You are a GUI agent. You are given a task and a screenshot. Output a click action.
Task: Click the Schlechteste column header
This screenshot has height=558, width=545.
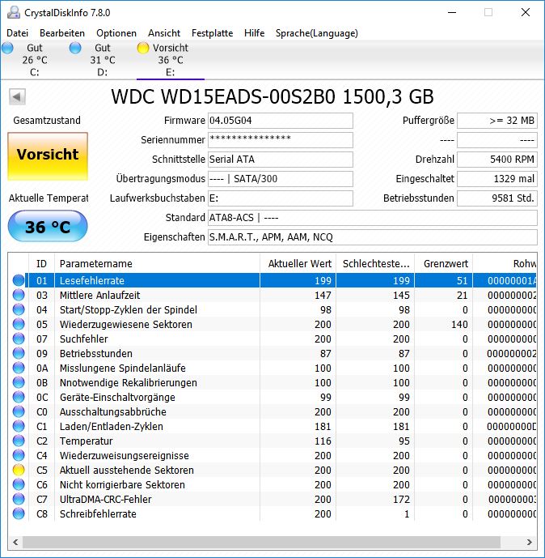[375, 264]
